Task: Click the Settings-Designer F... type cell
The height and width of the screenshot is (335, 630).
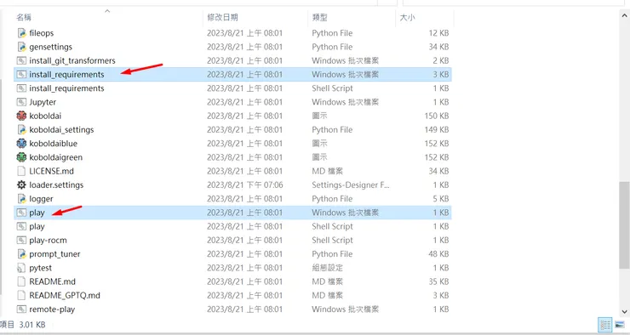Action: tap(351, 185)
